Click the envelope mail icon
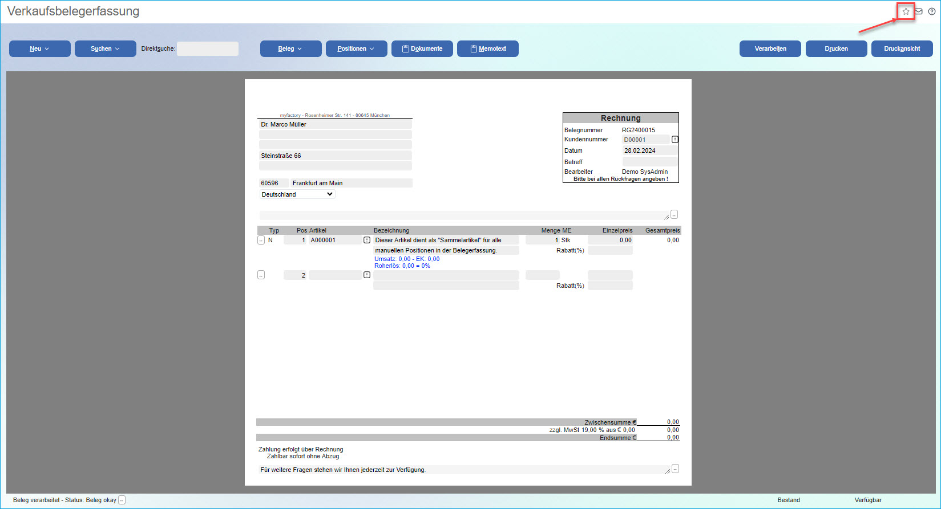 click(919, 11)
